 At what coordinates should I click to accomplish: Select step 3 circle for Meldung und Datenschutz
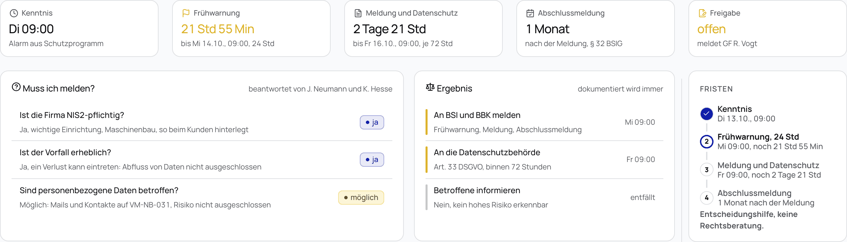(707, 170)
